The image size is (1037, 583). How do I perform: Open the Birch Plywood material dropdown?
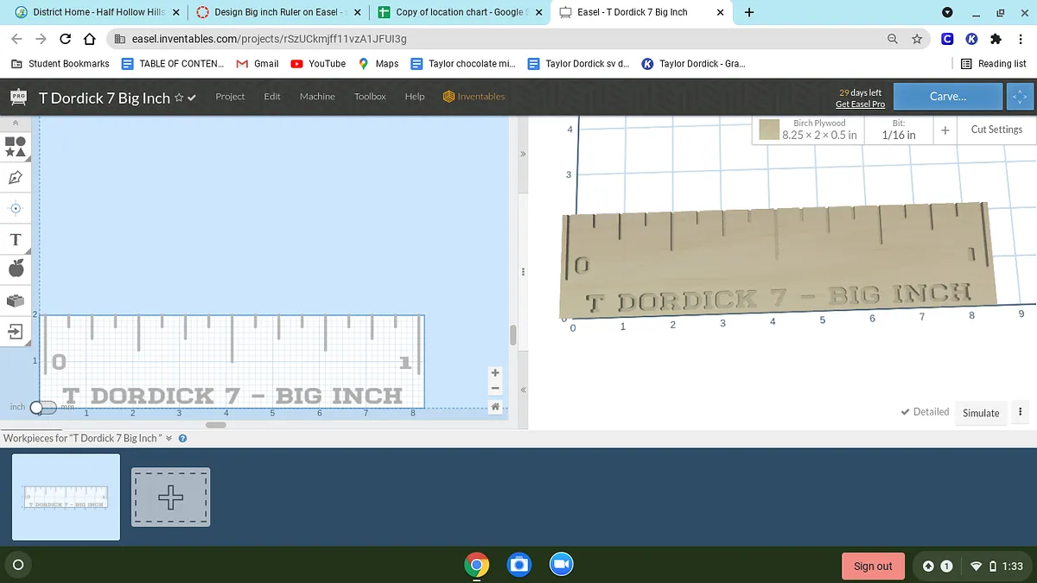[808, 130]
